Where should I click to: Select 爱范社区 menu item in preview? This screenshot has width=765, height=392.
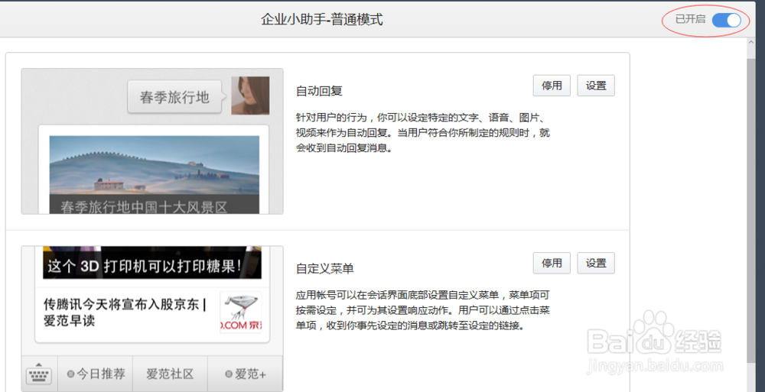click(x=170, y=374)
